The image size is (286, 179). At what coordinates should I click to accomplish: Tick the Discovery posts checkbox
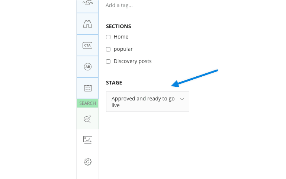coord(108,62)
